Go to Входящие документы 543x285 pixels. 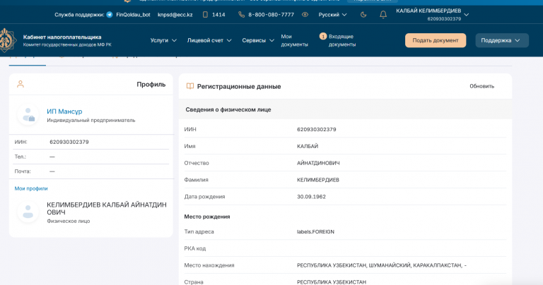[341, 40]
